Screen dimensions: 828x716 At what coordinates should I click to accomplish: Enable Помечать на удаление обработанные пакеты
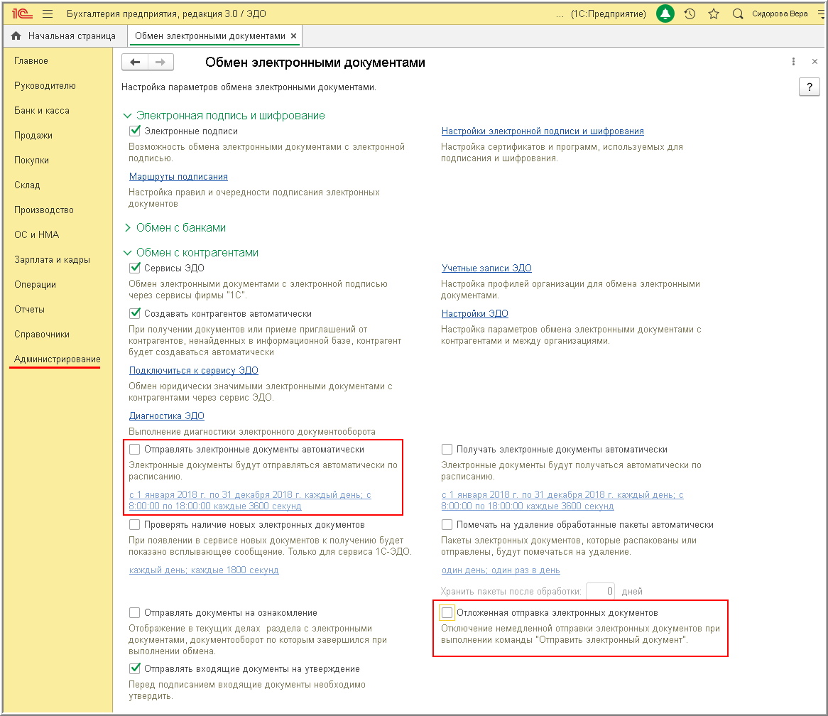tap(447, 525)
